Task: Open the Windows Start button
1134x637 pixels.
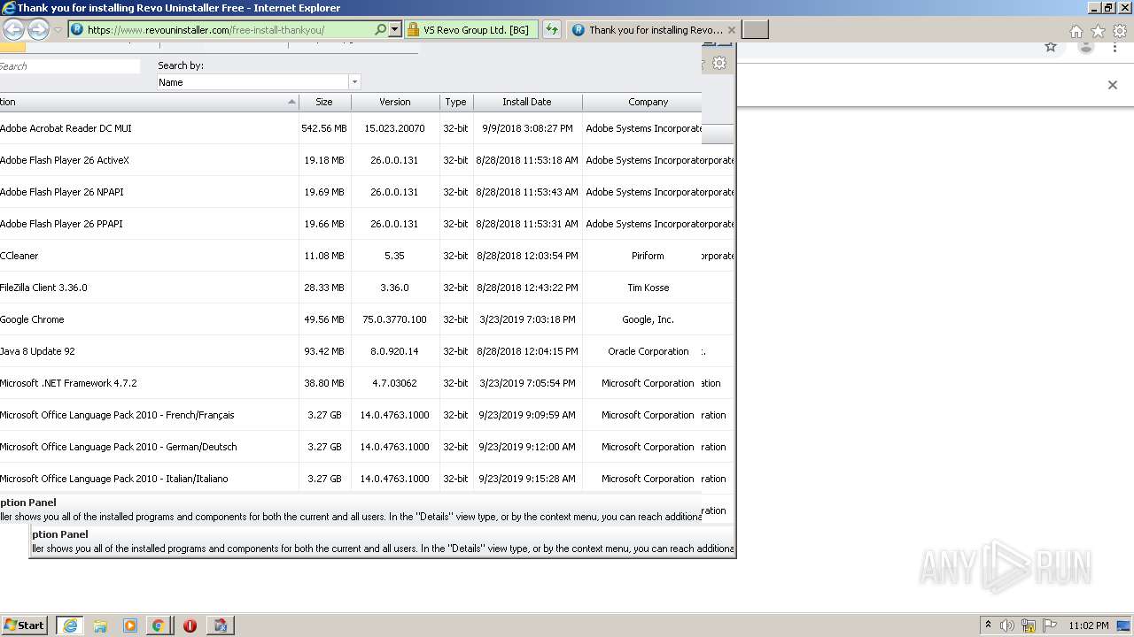Action: point(24,625)
